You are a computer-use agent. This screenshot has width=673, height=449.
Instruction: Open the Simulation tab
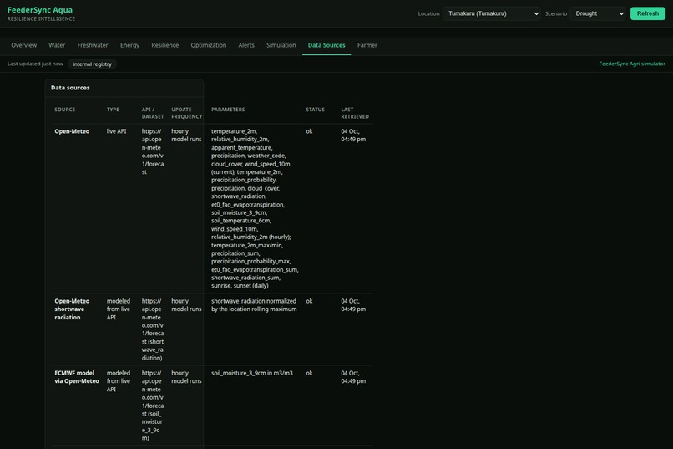click(281, 45)
